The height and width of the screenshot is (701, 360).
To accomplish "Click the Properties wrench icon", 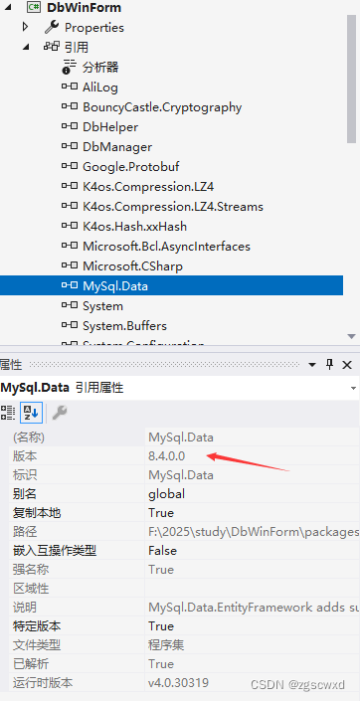I will point(52,27).
